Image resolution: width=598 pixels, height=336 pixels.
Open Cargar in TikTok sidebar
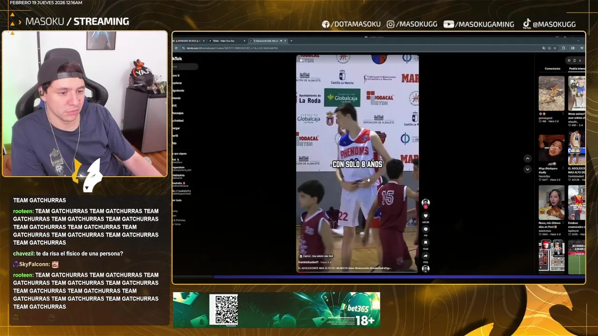[177, 128]
